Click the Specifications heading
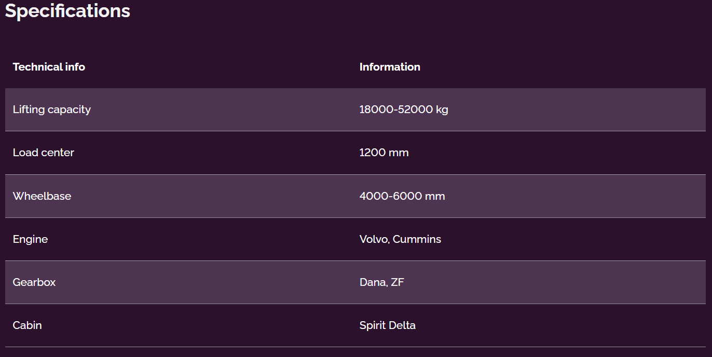712x357 pixels. (67, 11)
